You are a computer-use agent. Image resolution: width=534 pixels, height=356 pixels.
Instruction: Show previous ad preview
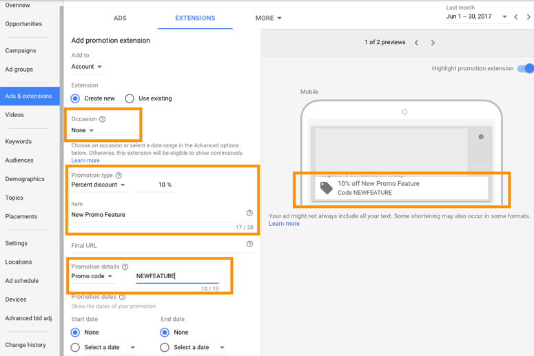pyautogui.click(x=416, y=43)
